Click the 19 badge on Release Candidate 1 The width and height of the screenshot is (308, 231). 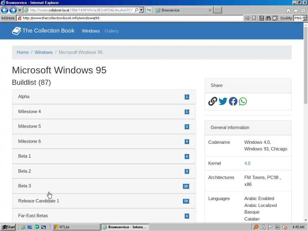(x=186, y=201)
